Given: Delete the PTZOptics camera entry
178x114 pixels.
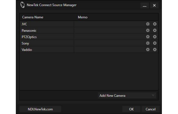Looking at the screenshot, I should click(155, 37).
